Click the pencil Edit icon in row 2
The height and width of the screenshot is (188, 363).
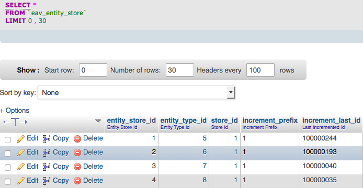(20, 153)
